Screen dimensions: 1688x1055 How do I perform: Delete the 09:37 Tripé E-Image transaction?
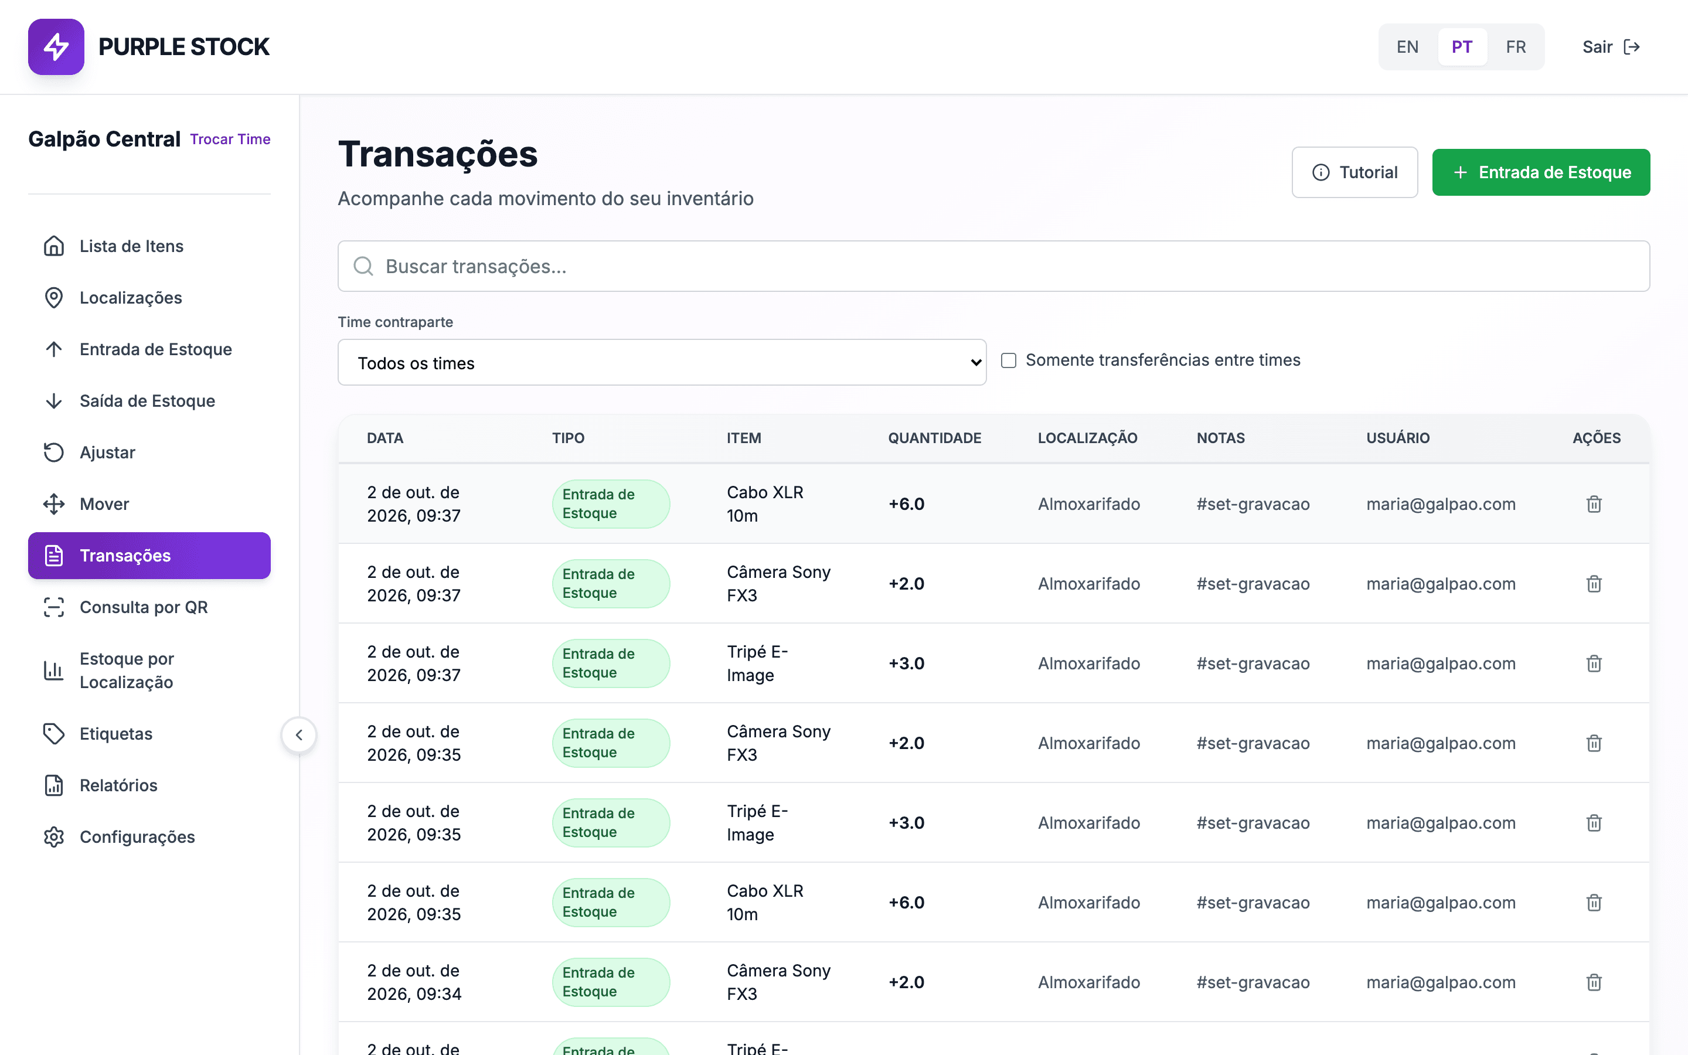pyautogui.click(x=1594, y=663)
